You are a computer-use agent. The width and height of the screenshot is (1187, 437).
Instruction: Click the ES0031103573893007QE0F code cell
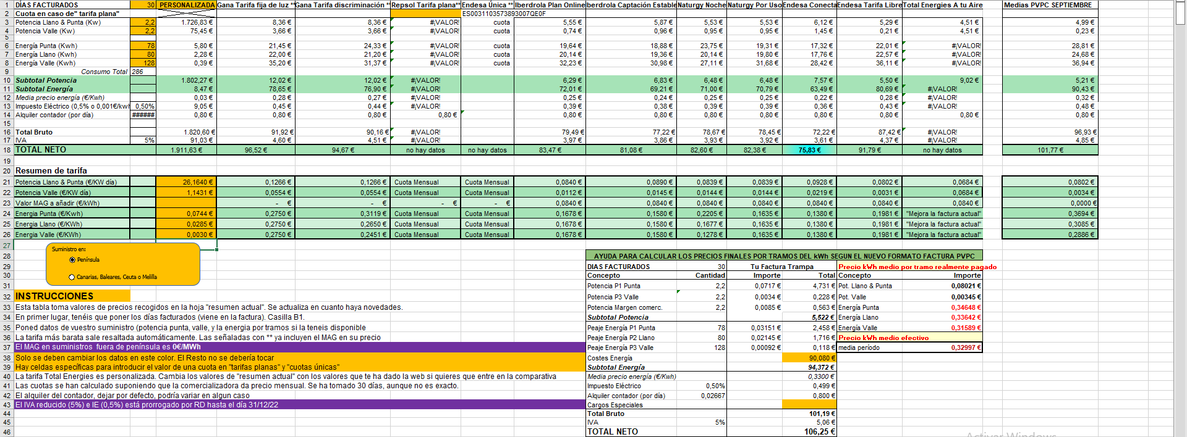coord(504,14)
